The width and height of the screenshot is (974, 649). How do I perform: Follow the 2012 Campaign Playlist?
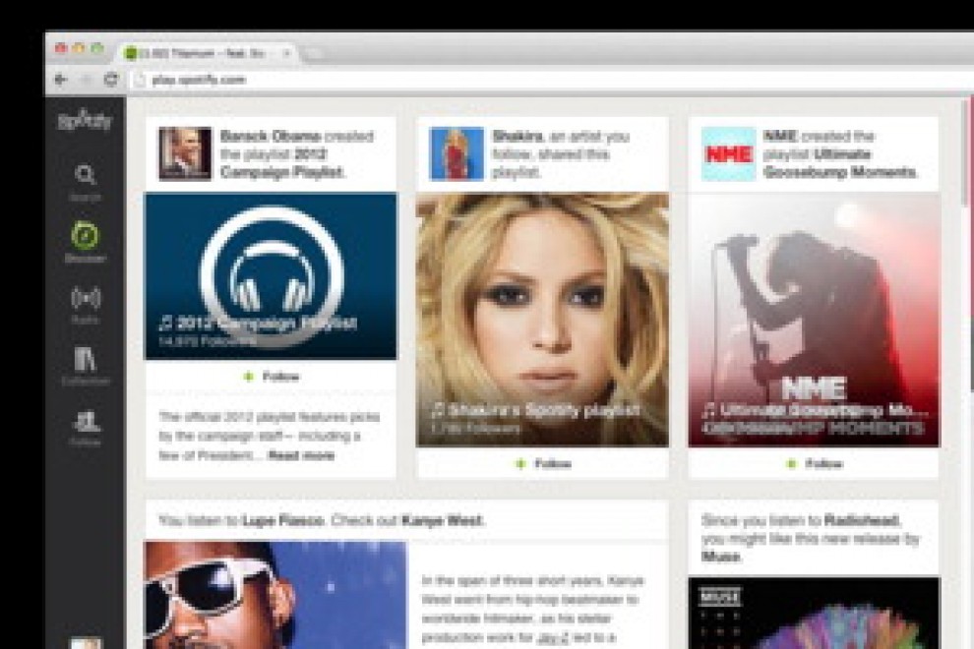[272, 377]
